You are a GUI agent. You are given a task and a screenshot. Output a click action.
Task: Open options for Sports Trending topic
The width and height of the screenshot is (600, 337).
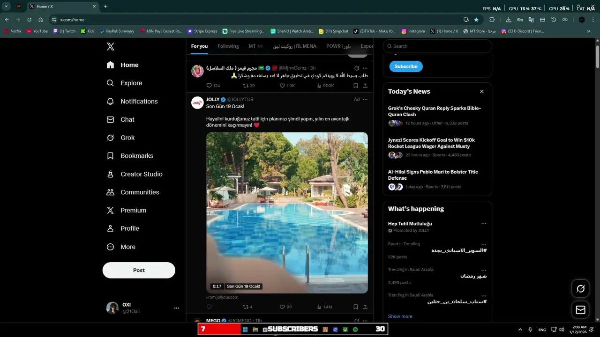tap(484, 245)
